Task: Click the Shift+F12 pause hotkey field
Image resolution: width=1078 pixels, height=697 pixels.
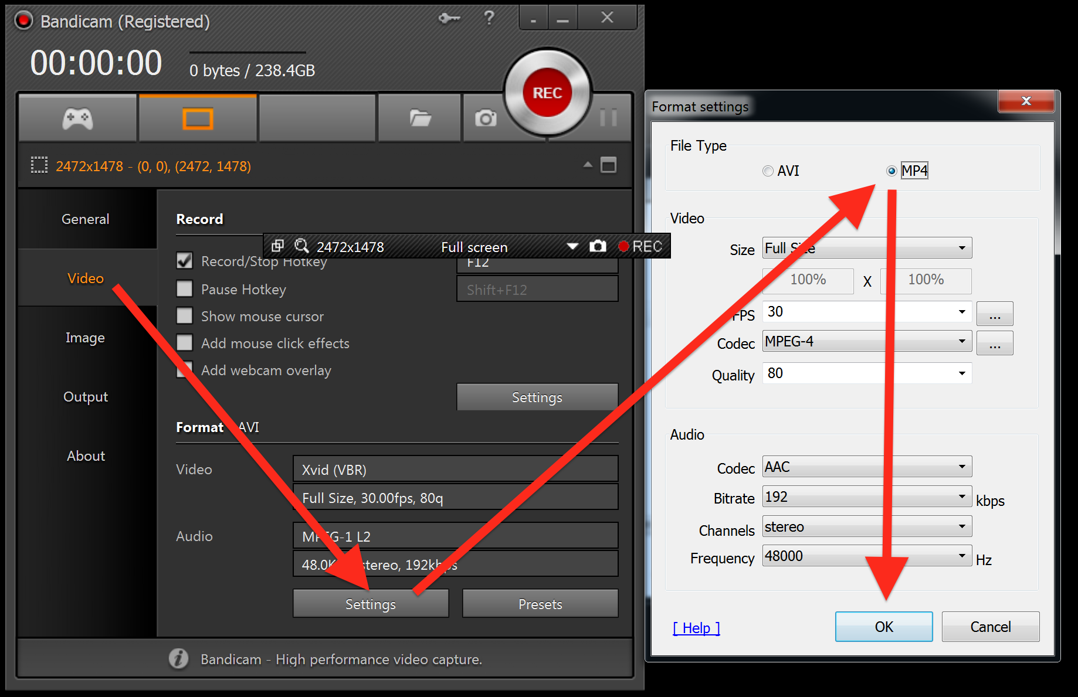Action: [537, 290]
